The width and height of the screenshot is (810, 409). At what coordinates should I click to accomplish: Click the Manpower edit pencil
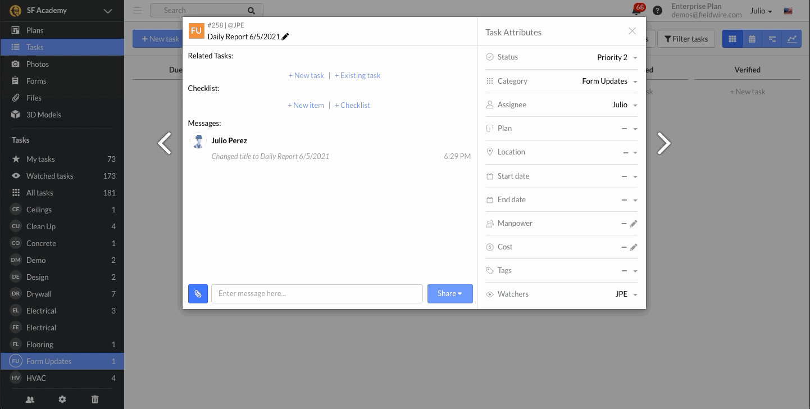point(634,224)
